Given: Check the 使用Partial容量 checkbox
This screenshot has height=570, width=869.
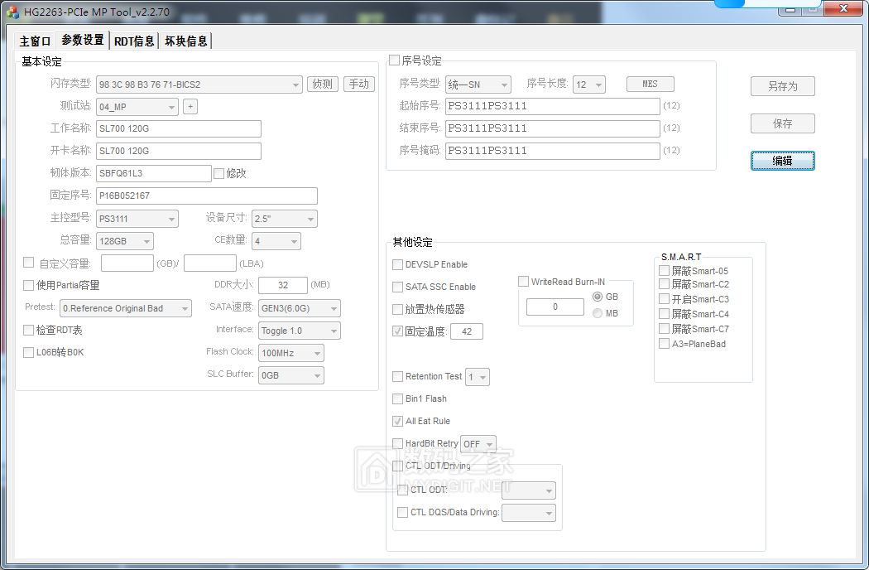Looking at the screenshot, I should pos(28,285).
